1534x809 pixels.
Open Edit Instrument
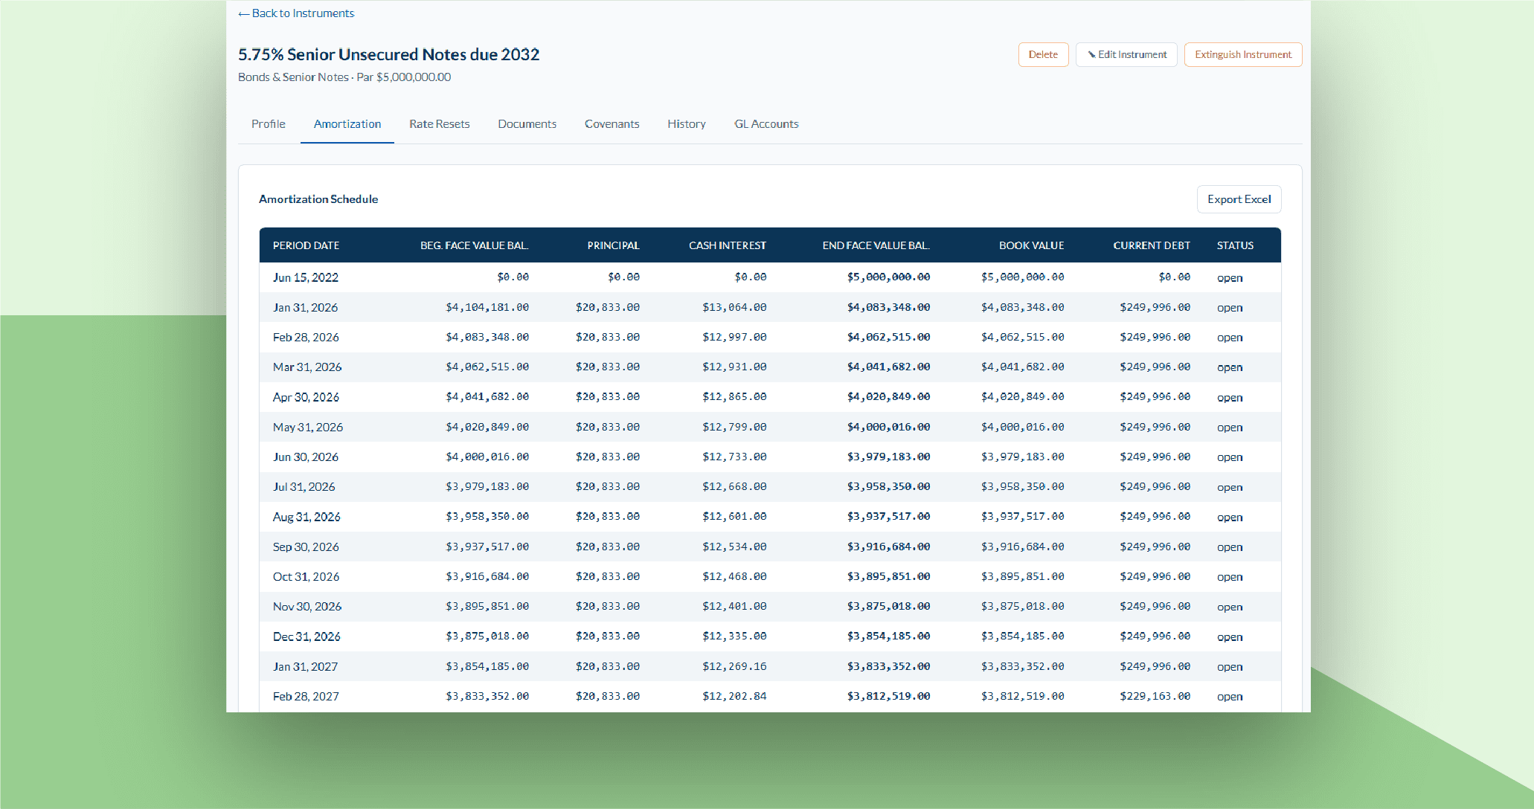(1126, 55)
